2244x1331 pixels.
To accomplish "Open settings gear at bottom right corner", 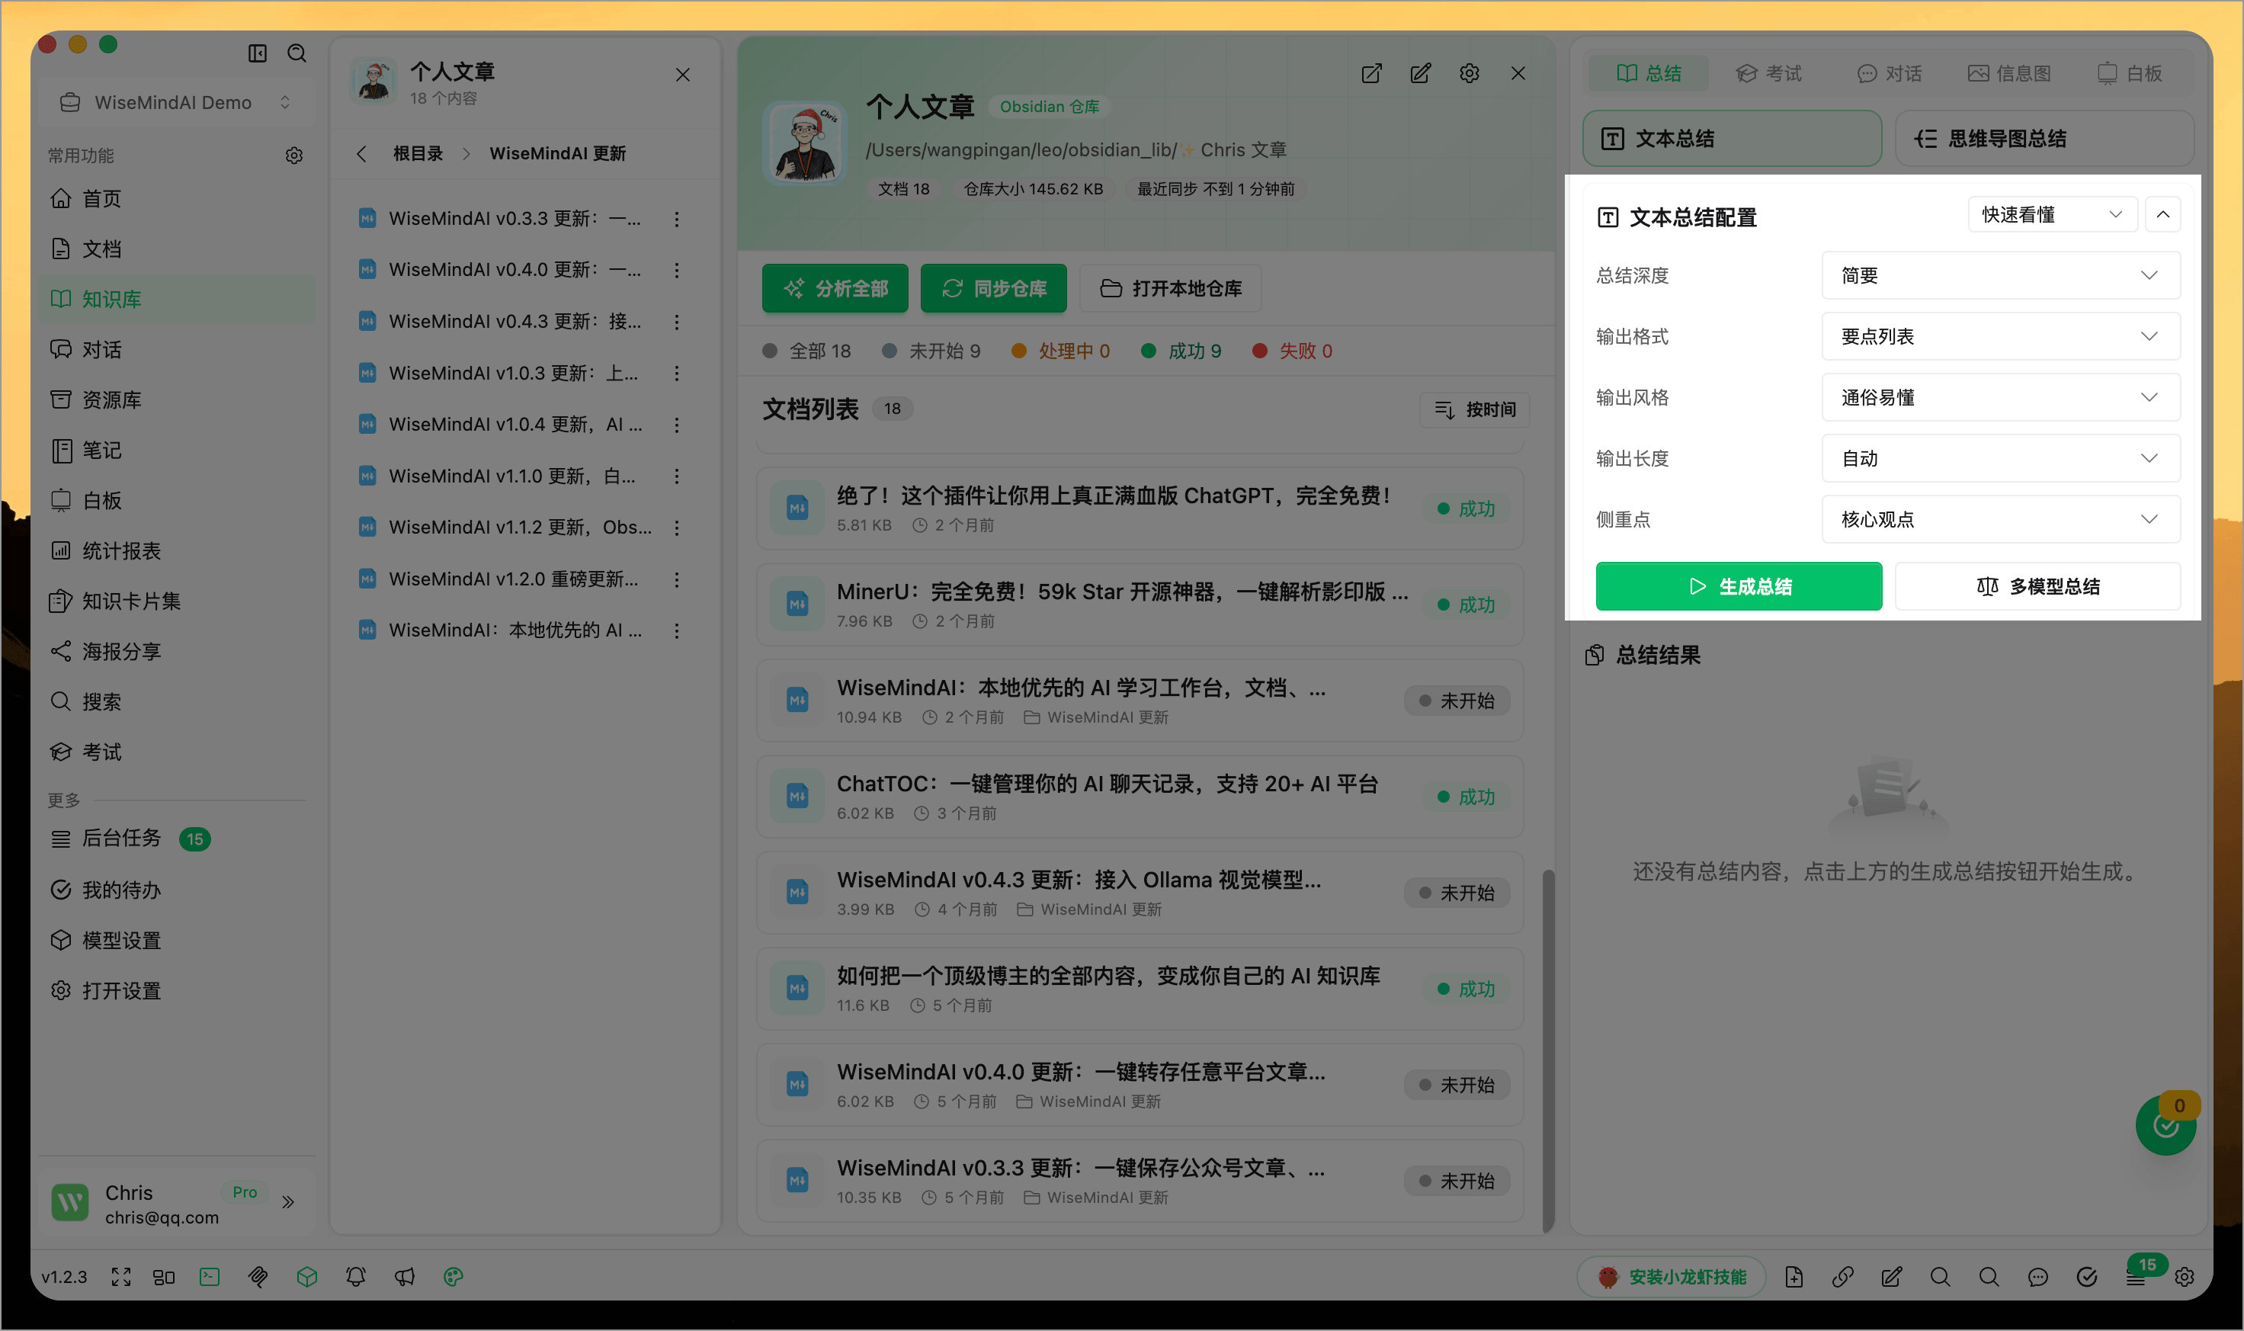I will (x=2185, y=1277).
